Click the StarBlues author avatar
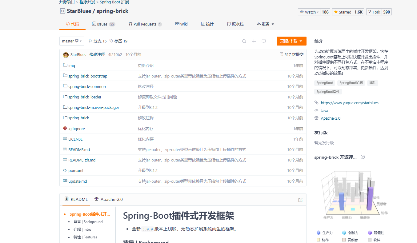 coord(66,55)
